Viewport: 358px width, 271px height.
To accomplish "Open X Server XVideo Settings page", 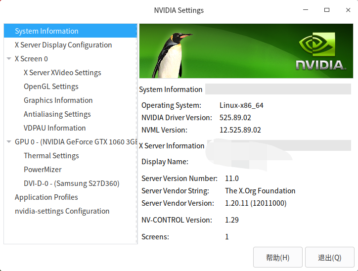I will click(x=62, y=73).
